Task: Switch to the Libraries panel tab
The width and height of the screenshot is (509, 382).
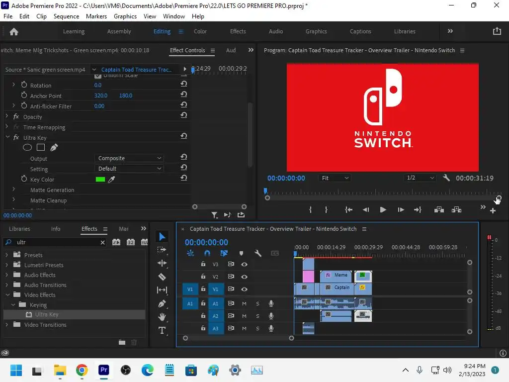Action: 19,229
